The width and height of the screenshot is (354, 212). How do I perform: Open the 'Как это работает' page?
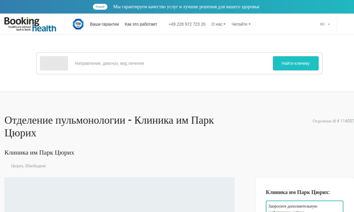pos(141,24)
